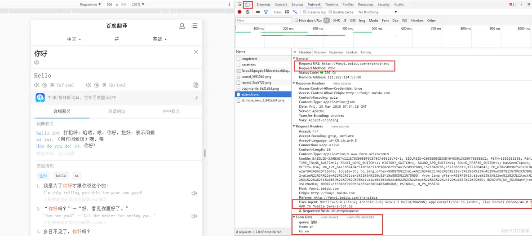Switch to large request rows view icon
532x236 pixels.
(x=287, y=12)
